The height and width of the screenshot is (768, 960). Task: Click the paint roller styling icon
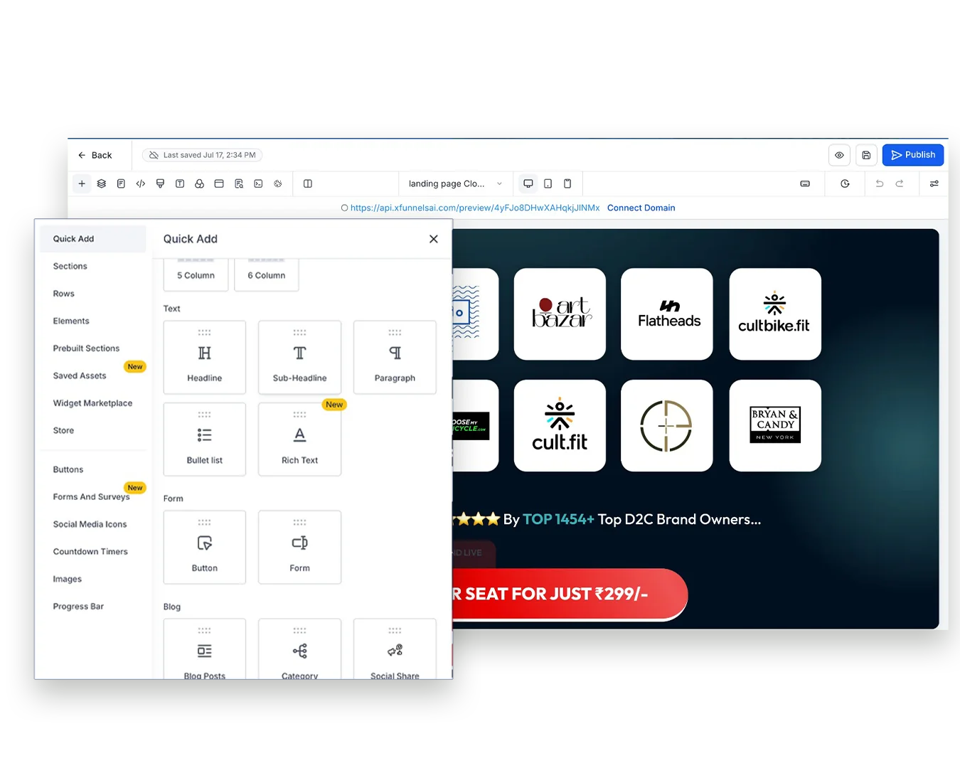tap(160, 183)
